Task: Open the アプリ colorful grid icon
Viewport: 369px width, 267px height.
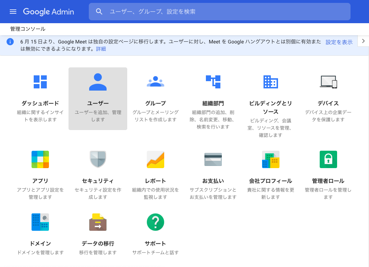Action: 40,159
